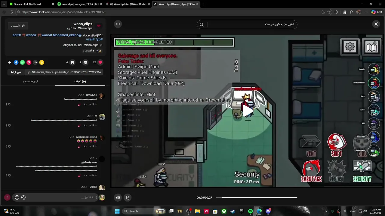385x216 pixels.
Task: Open Discord from the taskbar
Action: click(268, 211)
